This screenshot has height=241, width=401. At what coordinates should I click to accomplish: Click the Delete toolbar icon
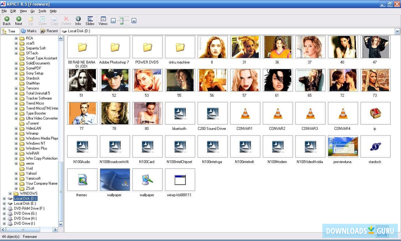pyautogui.click(x=66, y=21)
